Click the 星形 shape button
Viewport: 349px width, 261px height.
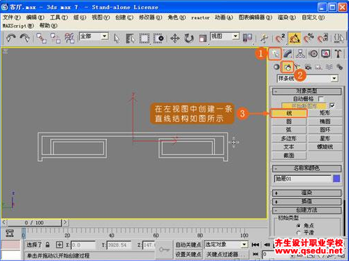pyautogui.click(x=325, y=139)
